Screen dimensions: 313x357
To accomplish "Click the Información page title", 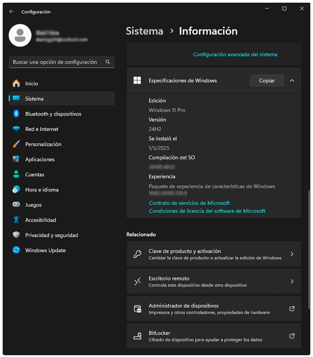I will point(208,31).
